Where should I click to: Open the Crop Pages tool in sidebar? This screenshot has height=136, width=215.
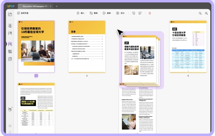click(x=10, y=52)
